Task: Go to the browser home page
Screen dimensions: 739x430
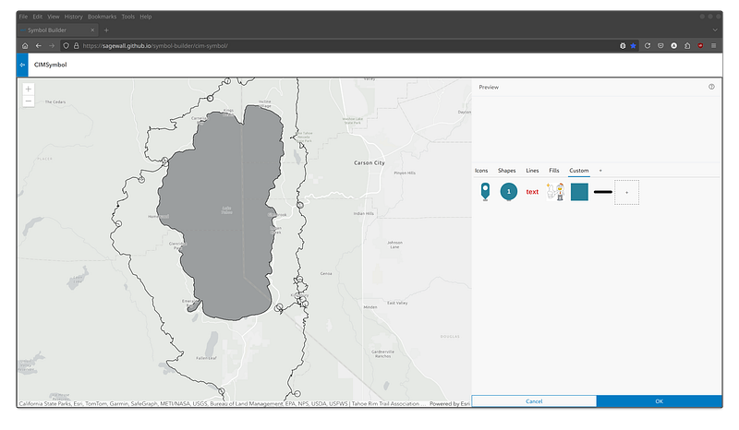Action: (25, 46)
